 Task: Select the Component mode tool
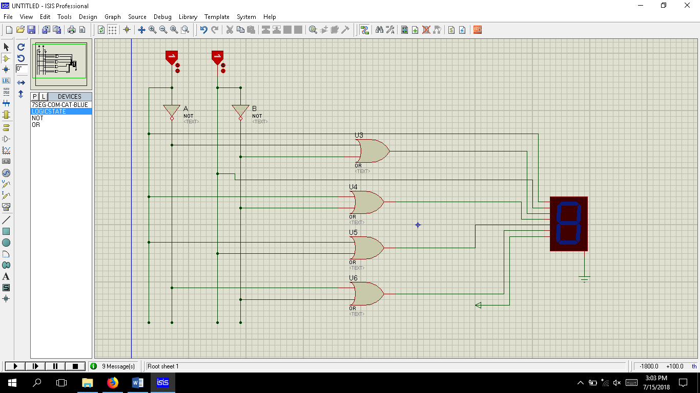tap(7, 58)
